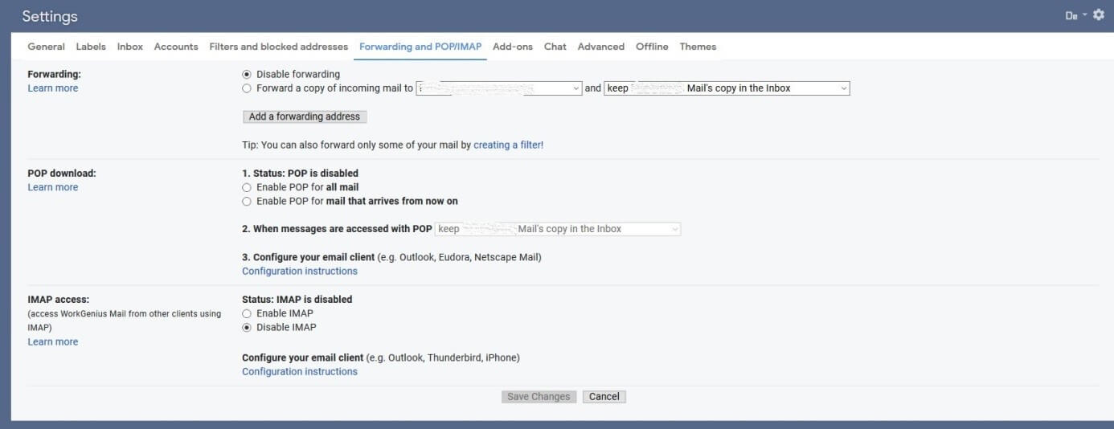Follow the creating a filter link
Image resolution: width=1114 pixels, height=429 pixels.
point(509,145)
